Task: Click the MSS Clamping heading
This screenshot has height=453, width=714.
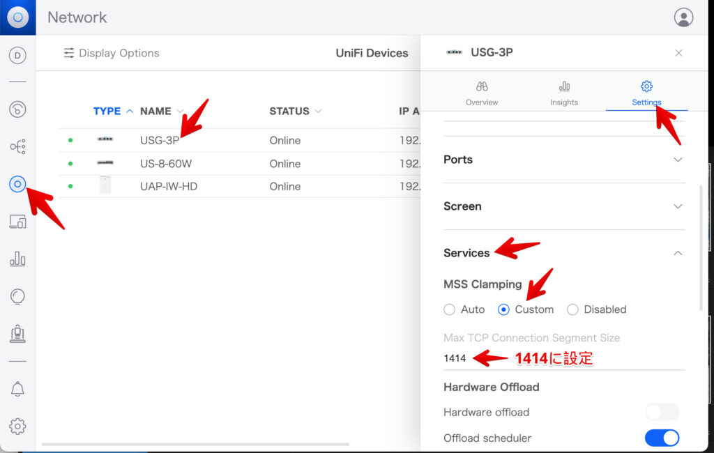Action: [483, 284]
